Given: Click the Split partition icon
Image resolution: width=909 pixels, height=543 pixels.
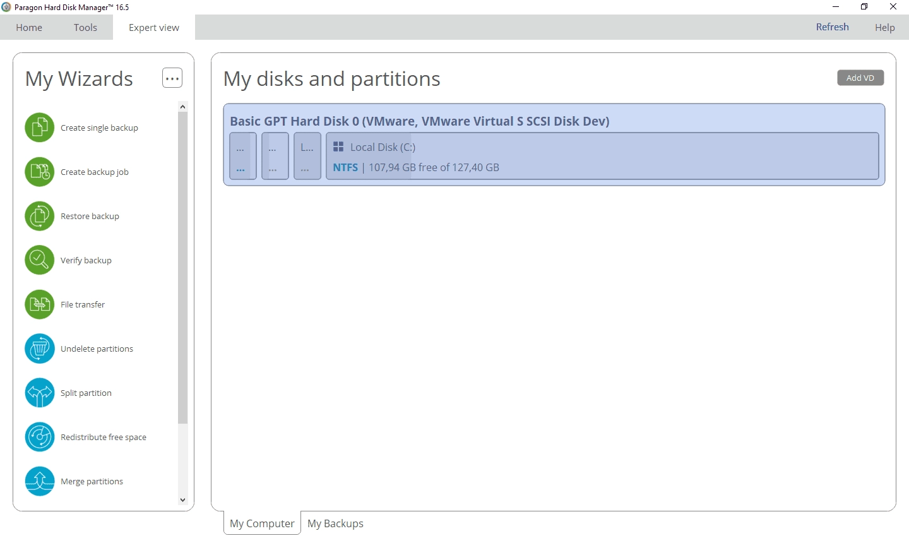Looking at the screenshot, I should 40,393.
